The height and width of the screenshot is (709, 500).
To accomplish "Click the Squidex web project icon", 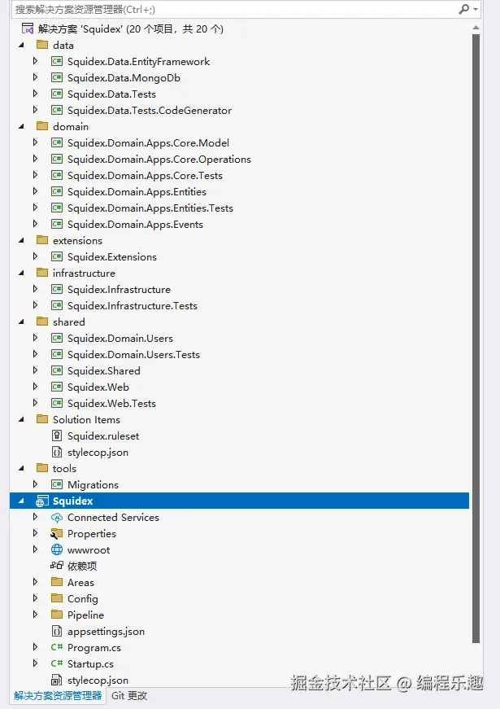I will pyautogui.click(x=42, y=501).
